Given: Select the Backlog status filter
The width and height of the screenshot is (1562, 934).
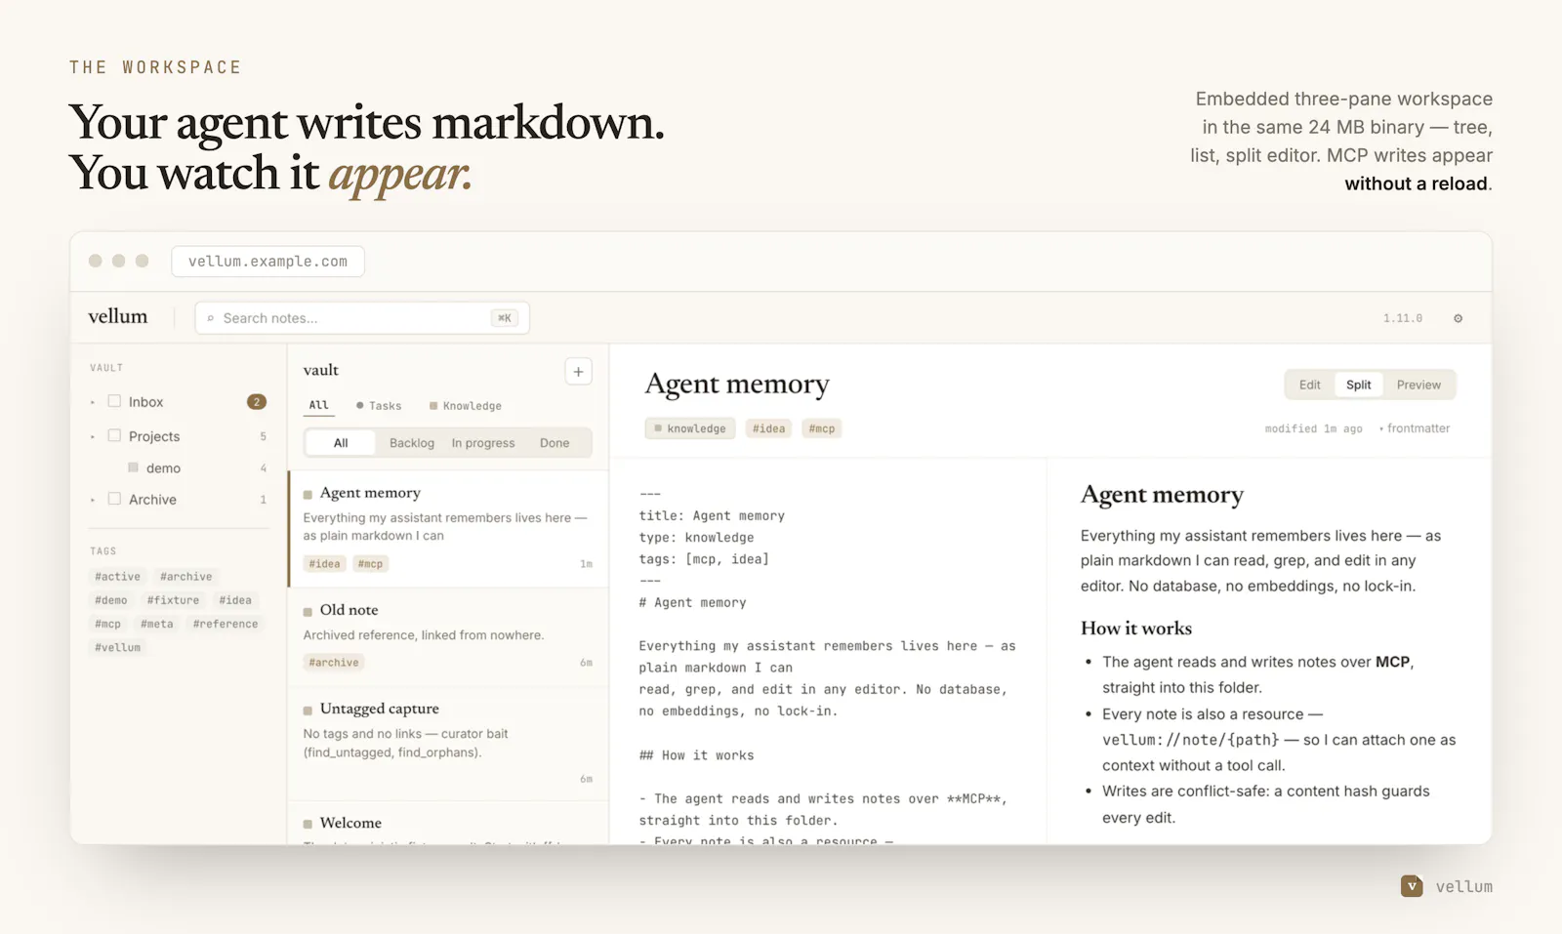Looking at the screenshot, I should pyautogui.click(x=412, y=443).
